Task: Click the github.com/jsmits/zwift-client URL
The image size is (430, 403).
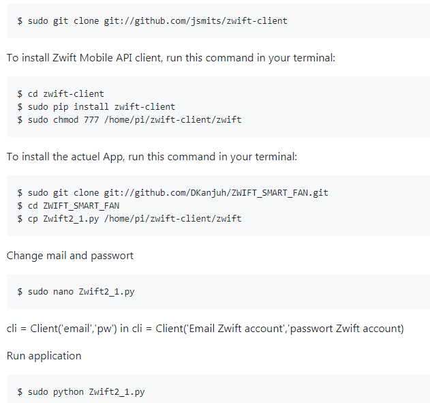Action: 196,21
